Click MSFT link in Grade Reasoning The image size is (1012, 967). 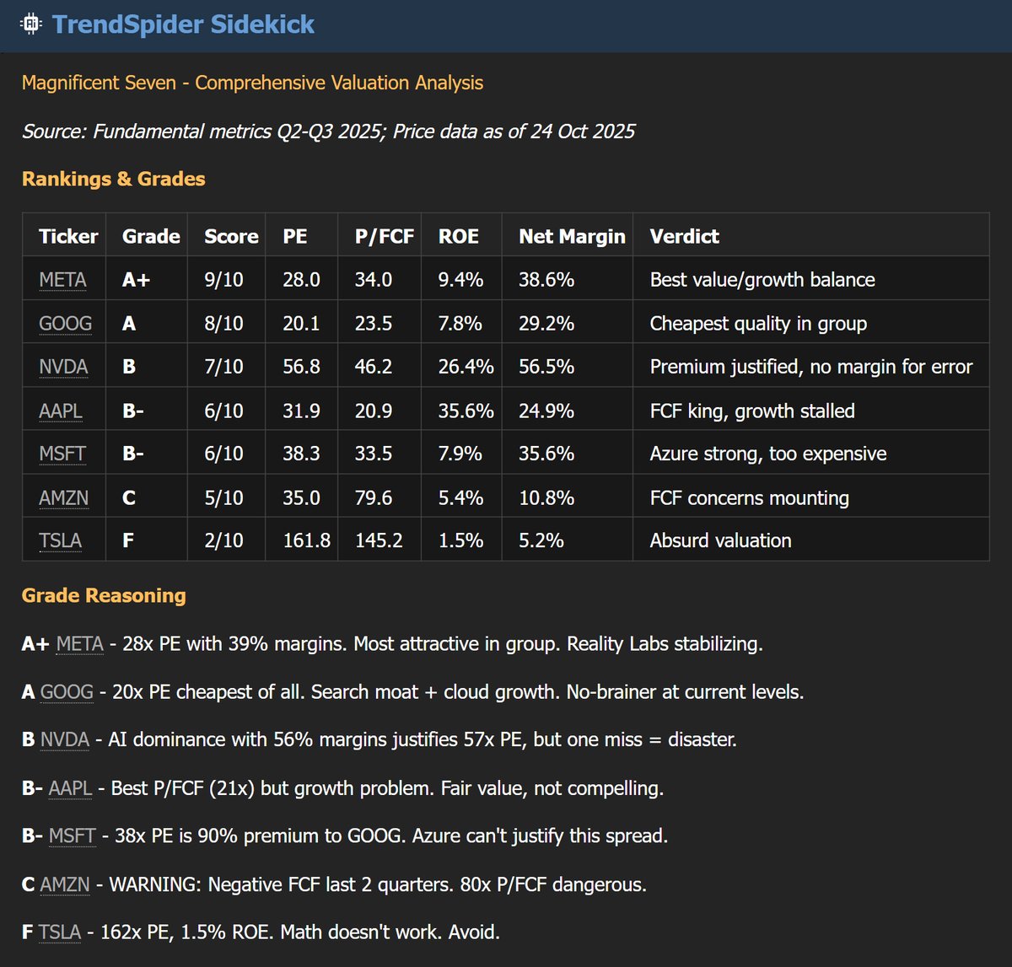click(x=73, y=836)
